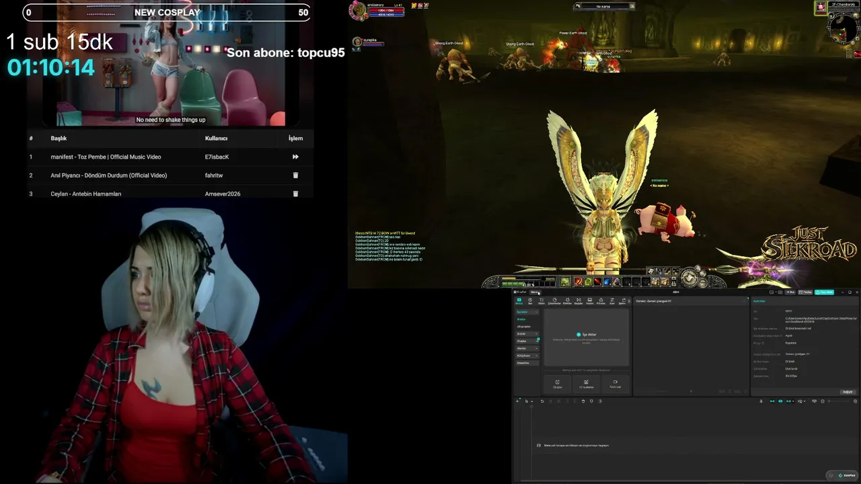This screenshot has width=861, height=484.
Task: Click the CapCut logo in title bar
Action: click(521, 292)
